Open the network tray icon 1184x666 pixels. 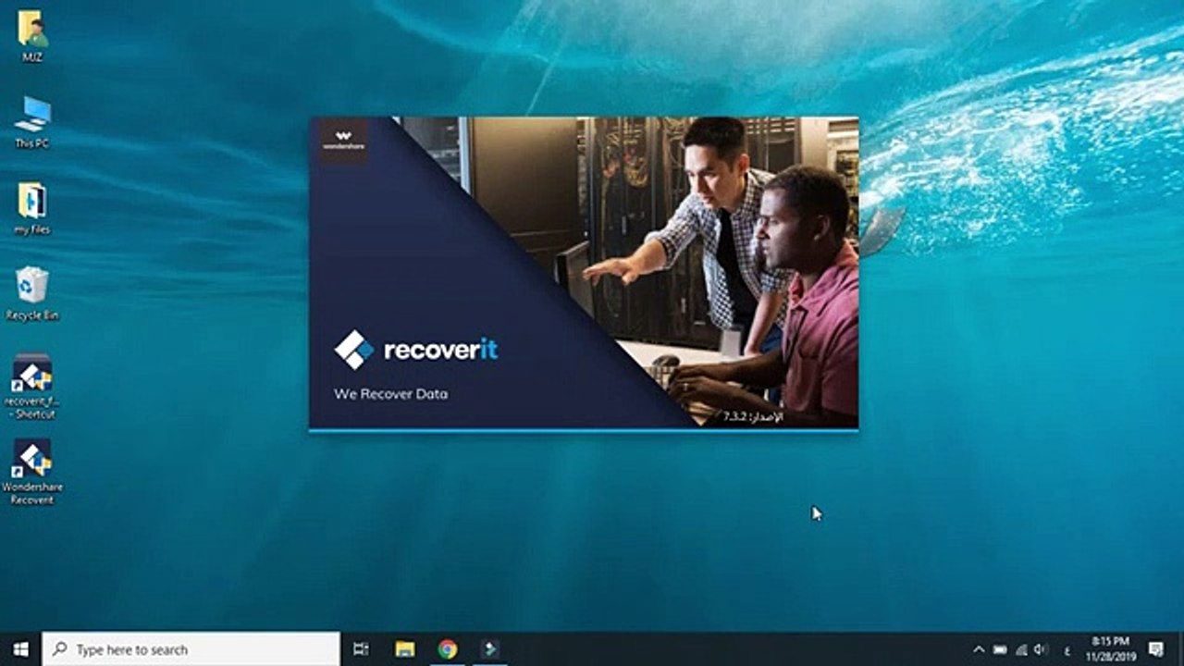pyautogui.click(x=1021, y=649)
